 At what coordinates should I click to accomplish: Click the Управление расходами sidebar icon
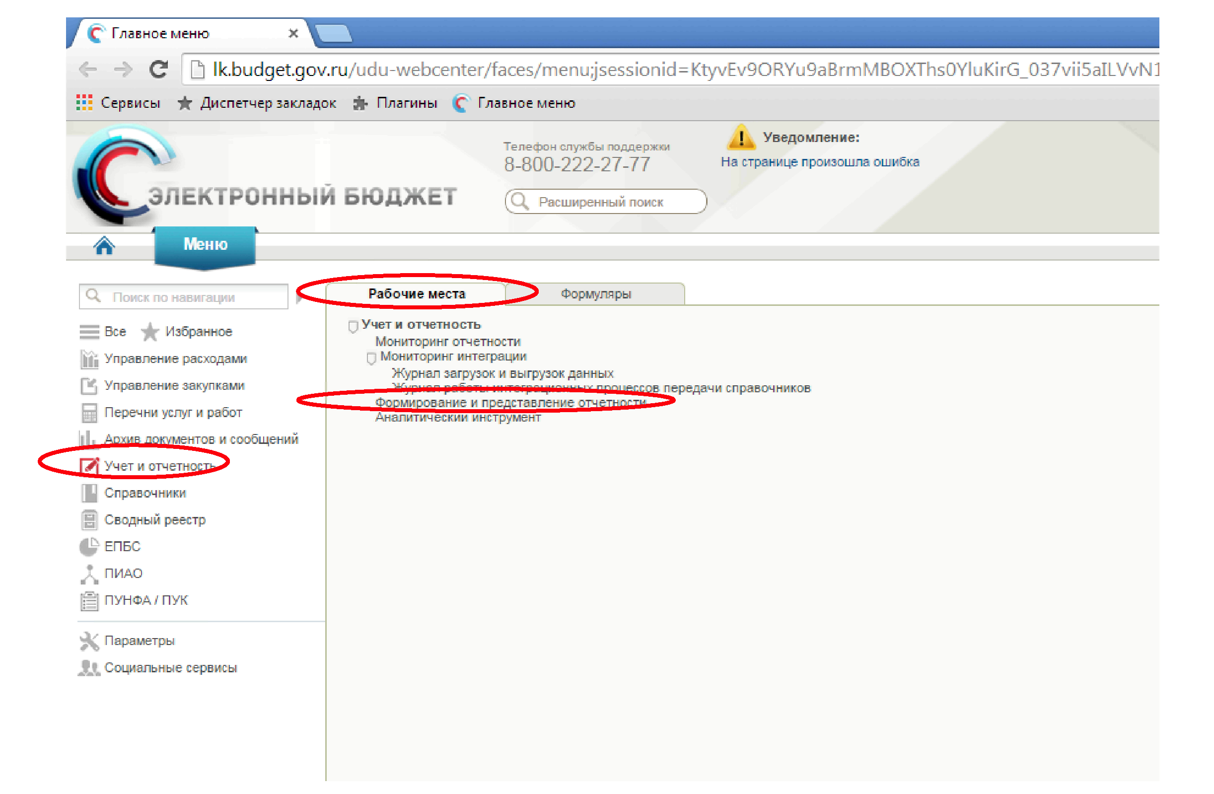coord(89,360)
